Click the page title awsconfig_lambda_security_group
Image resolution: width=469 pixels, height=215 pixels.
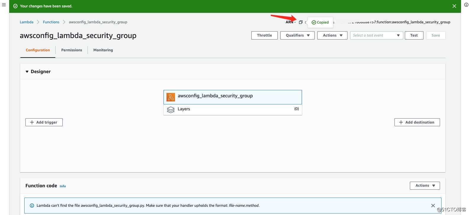(x=78, y=36)
